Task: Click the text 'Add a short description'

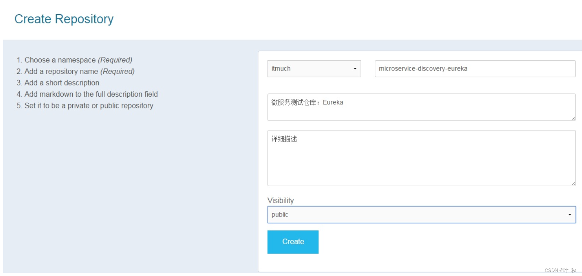Action: tap(62, 83)
